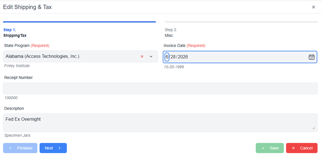Viewport: 322px width, 158px height.
Task: Open the Invoice Date calendar picker icon
Action: (311, 57)
